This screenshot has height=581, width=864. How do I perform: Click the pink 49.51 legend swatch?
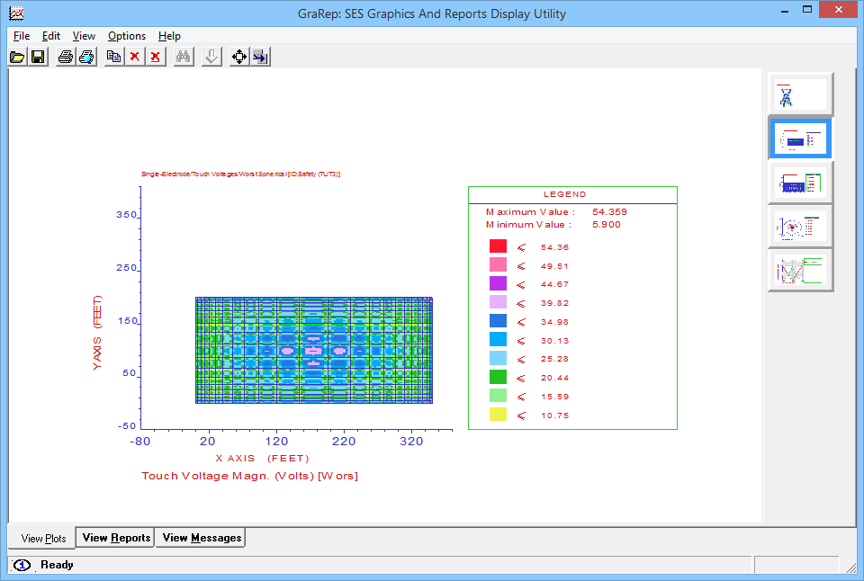498,265
